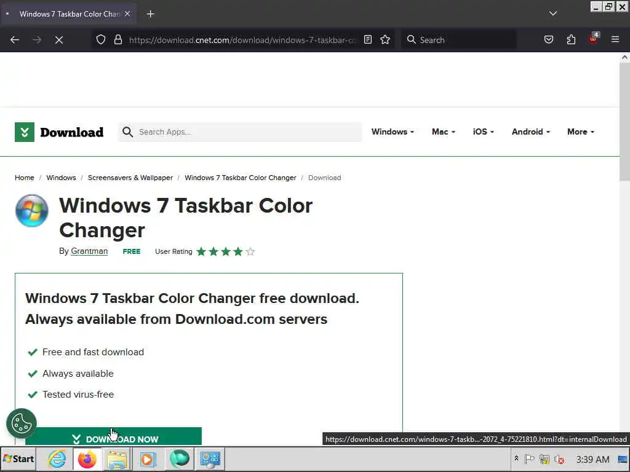Screen dimensions: 630x472
Task: Click the uBlock extension icon
Action: pos(594,39)
